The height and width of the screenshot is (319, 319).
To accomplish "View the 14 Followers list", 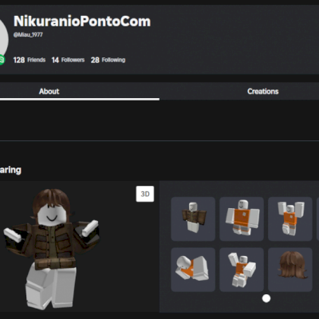I will tap(68, 60).
